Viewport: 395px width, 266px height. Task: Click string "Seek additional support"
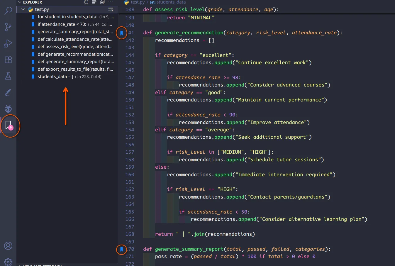[x=272, y=137]
